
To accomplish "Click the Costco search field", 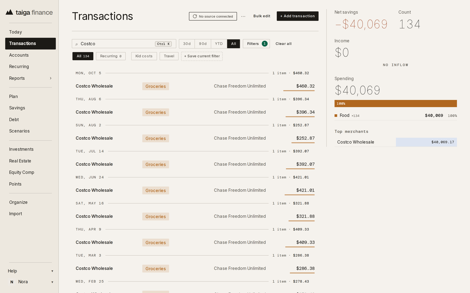I will tap(124, 44).
